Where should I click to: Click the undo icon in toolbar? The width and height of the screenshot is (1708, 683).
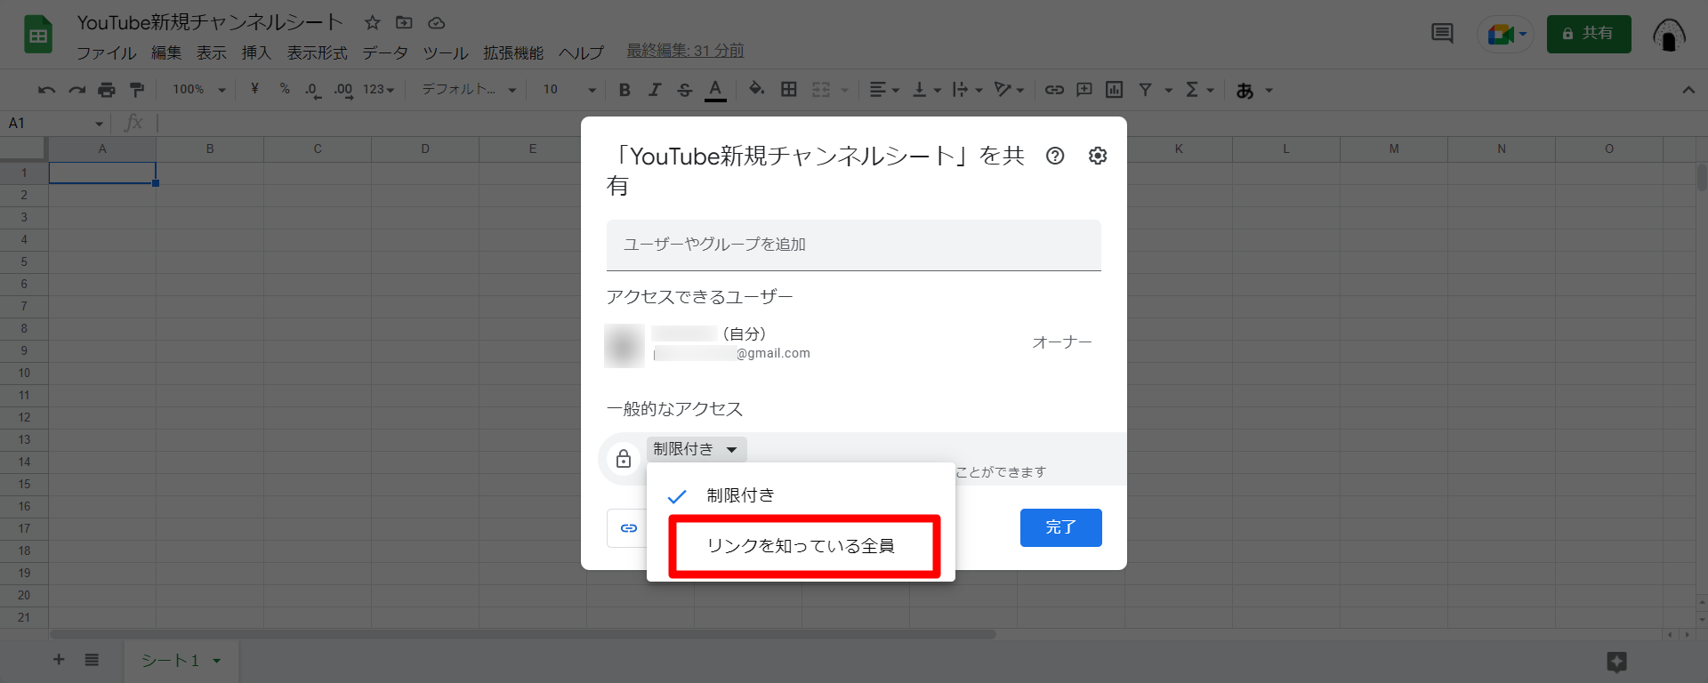click(x=46, y=90)
